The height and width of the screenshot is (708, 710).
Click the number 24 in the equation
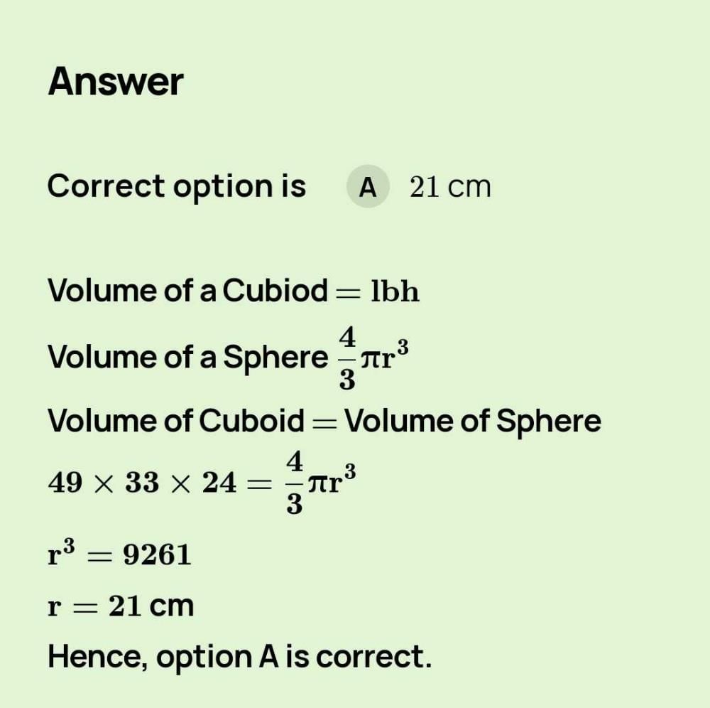coord(219,484)
